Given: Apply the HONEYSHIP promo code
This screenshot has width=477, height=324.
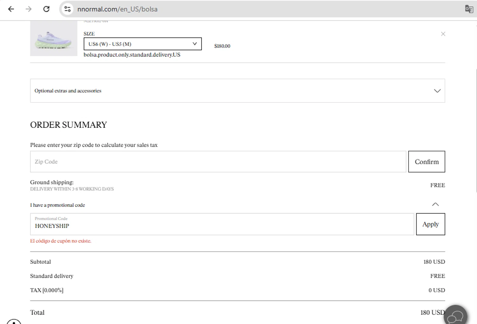Looking at the screenshot, I should [x=431, y=224].
